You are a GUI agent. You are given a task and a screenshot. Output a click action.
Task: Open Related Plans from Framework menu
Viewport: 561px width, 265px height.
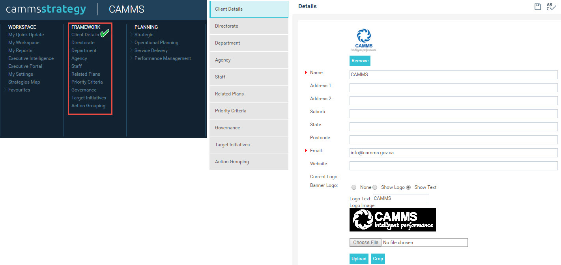click(86, 74)
